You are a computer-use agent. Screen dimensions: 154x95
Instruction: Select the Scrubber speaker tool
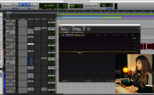pos(32,5)
